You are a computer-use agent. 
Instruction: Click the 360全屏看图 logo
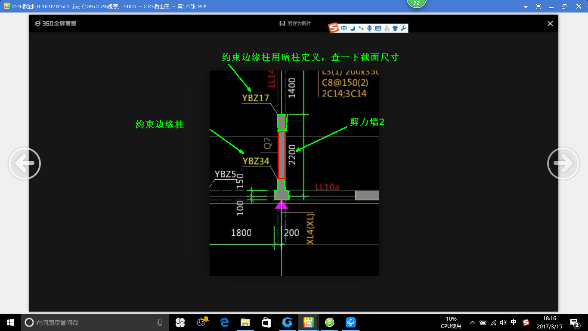click(56, 23)
